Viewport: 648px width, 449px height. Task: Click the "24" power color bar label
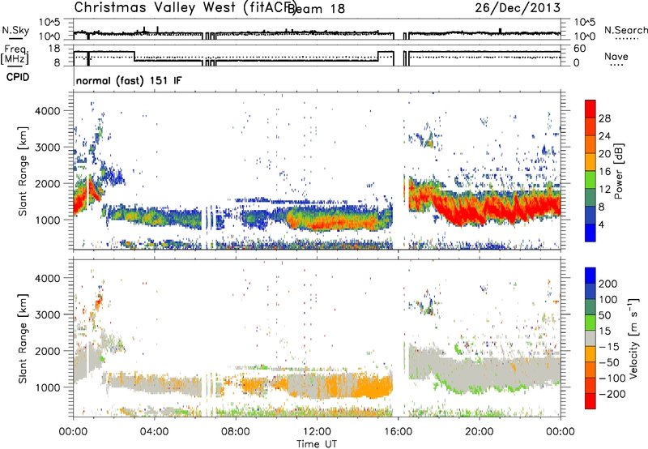(x=604, y=136)
